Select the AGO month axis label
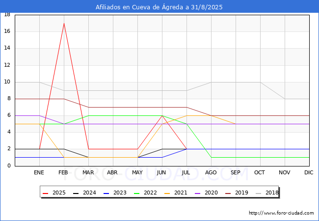 211,172
